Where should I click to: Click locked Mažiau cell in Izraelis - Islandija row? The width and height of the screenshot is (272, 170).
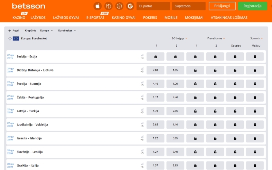[255, 138]
